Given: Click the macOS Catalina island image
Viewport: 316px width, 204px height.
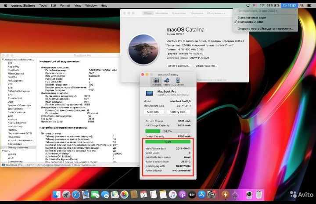Looking at the screenshot, I should (143, 49).
